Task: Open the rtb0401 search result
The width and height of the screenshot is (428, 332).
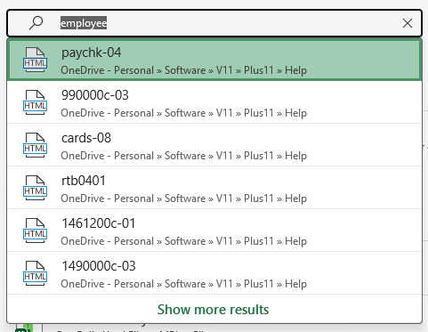Action: coord(214,188)
